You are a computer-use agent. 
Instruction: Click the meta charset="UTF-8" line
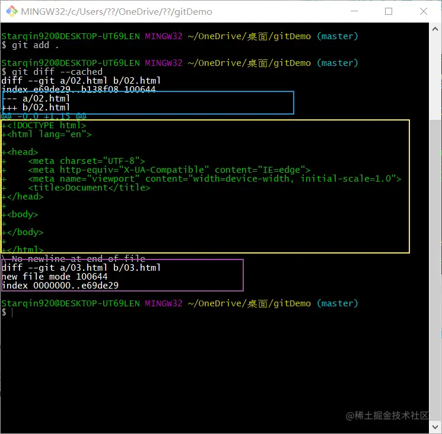(74, 161)
